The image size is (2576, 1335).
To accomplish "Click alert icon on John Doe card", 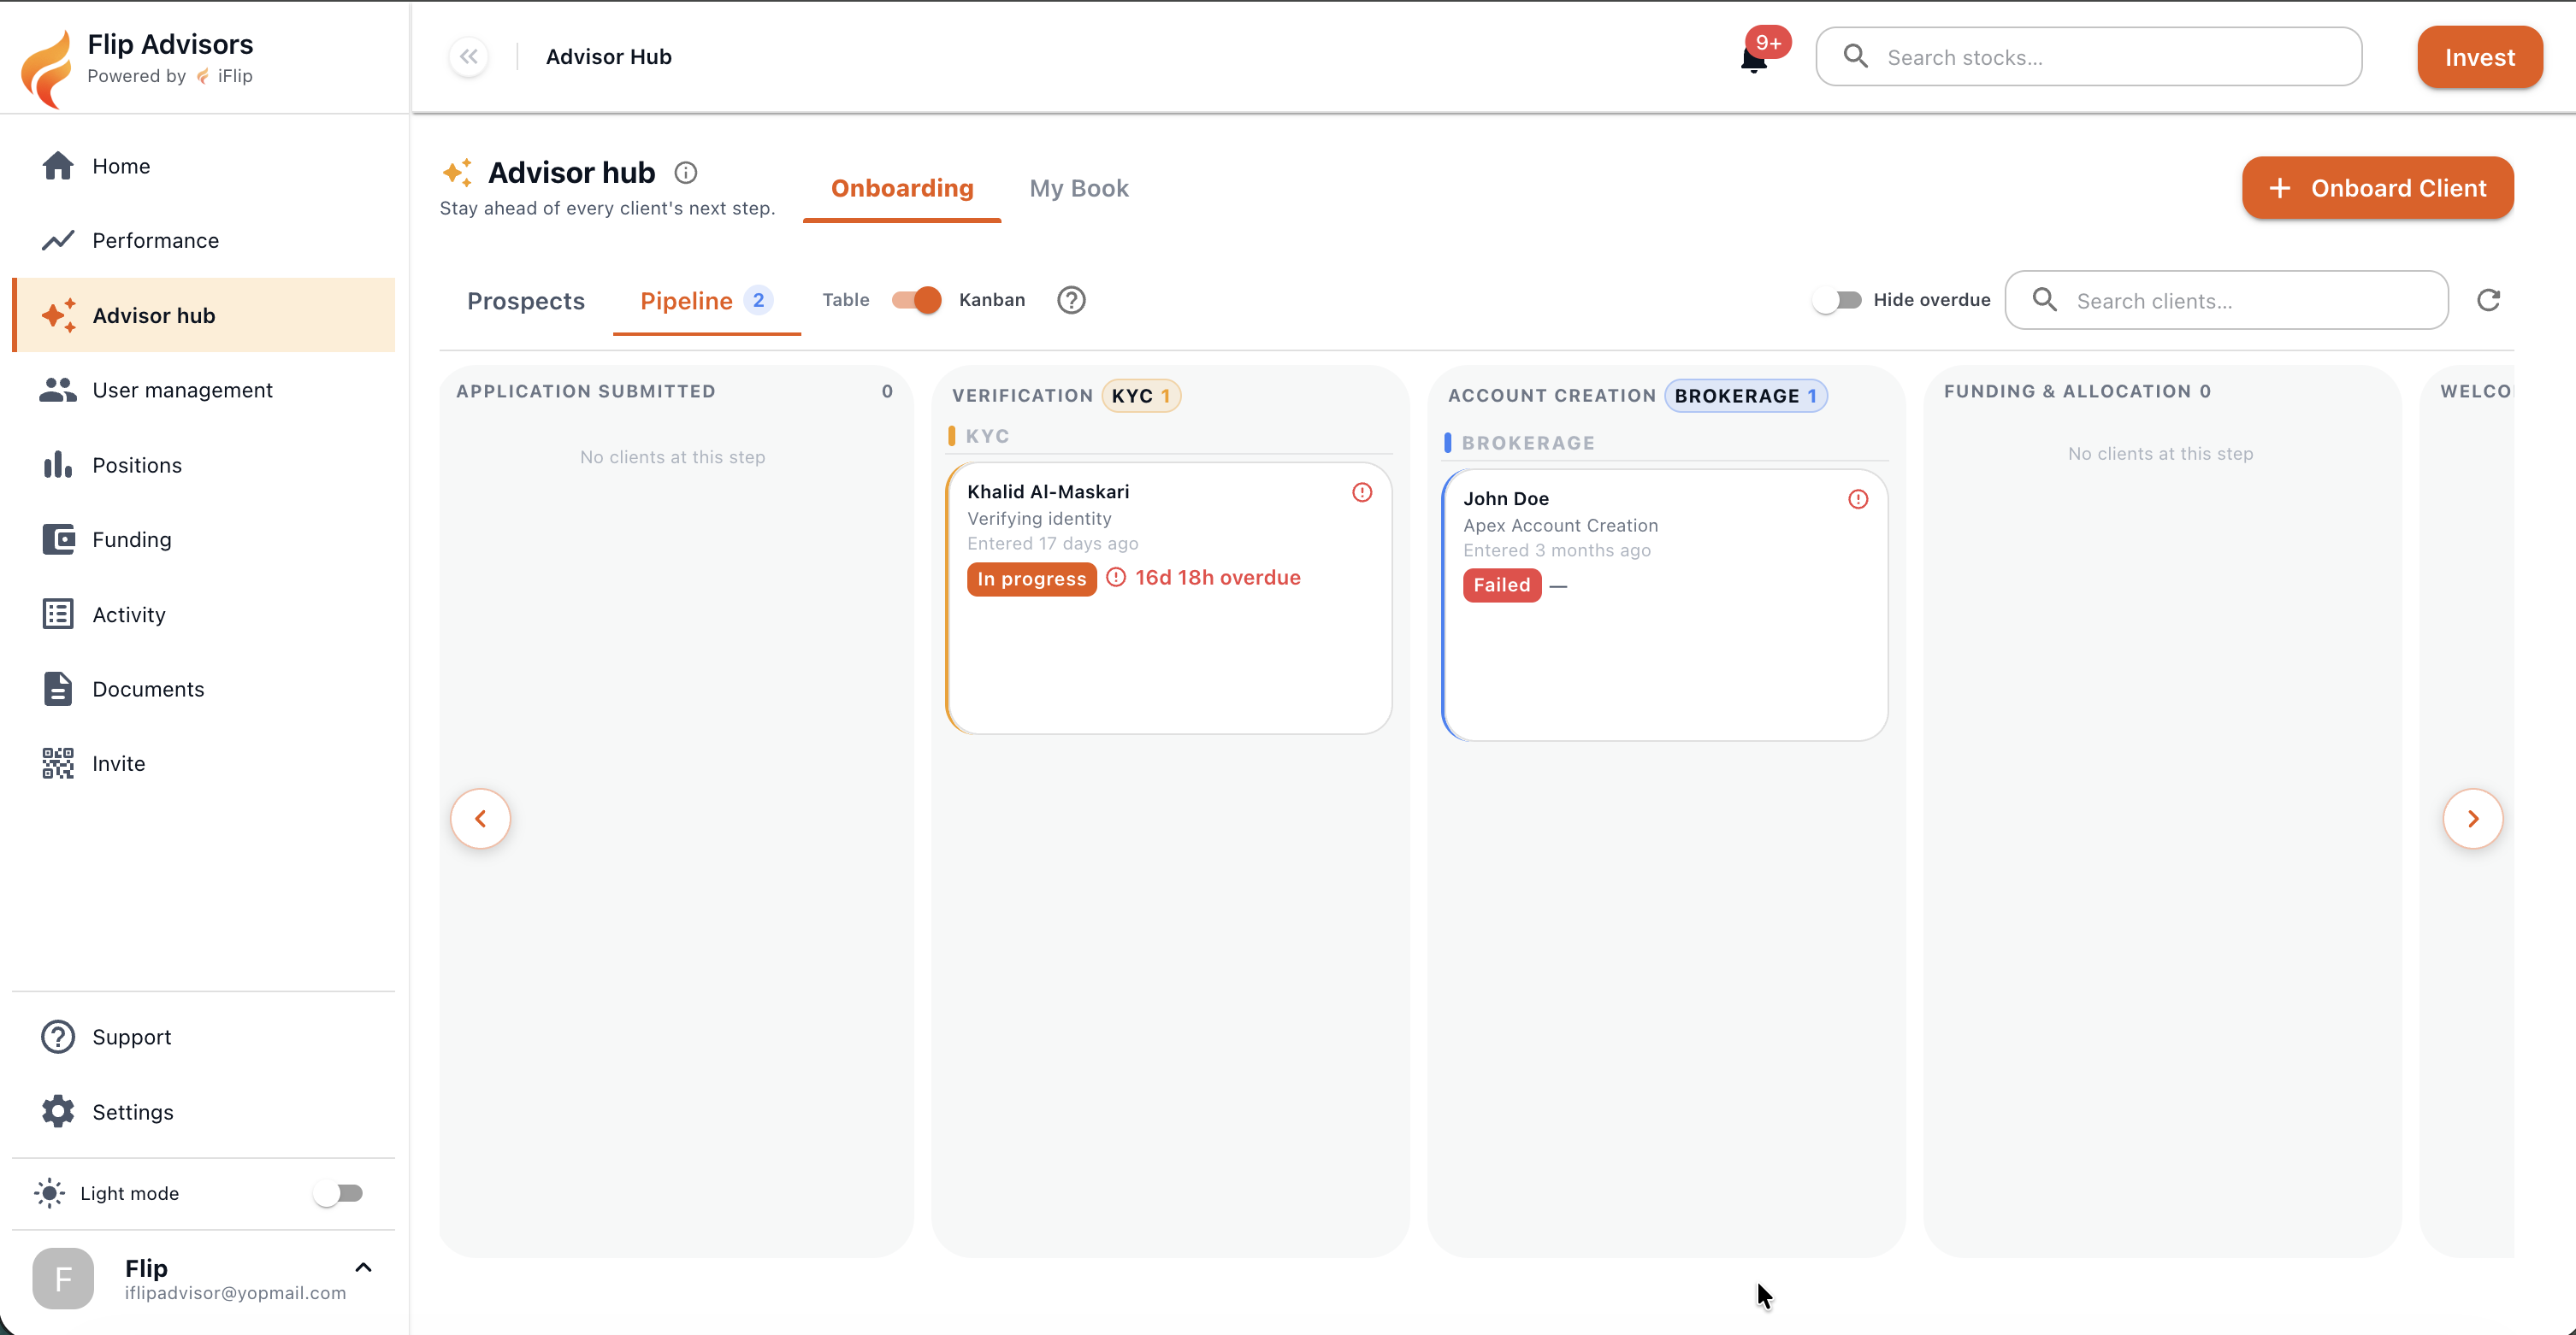I will 1858,500.
